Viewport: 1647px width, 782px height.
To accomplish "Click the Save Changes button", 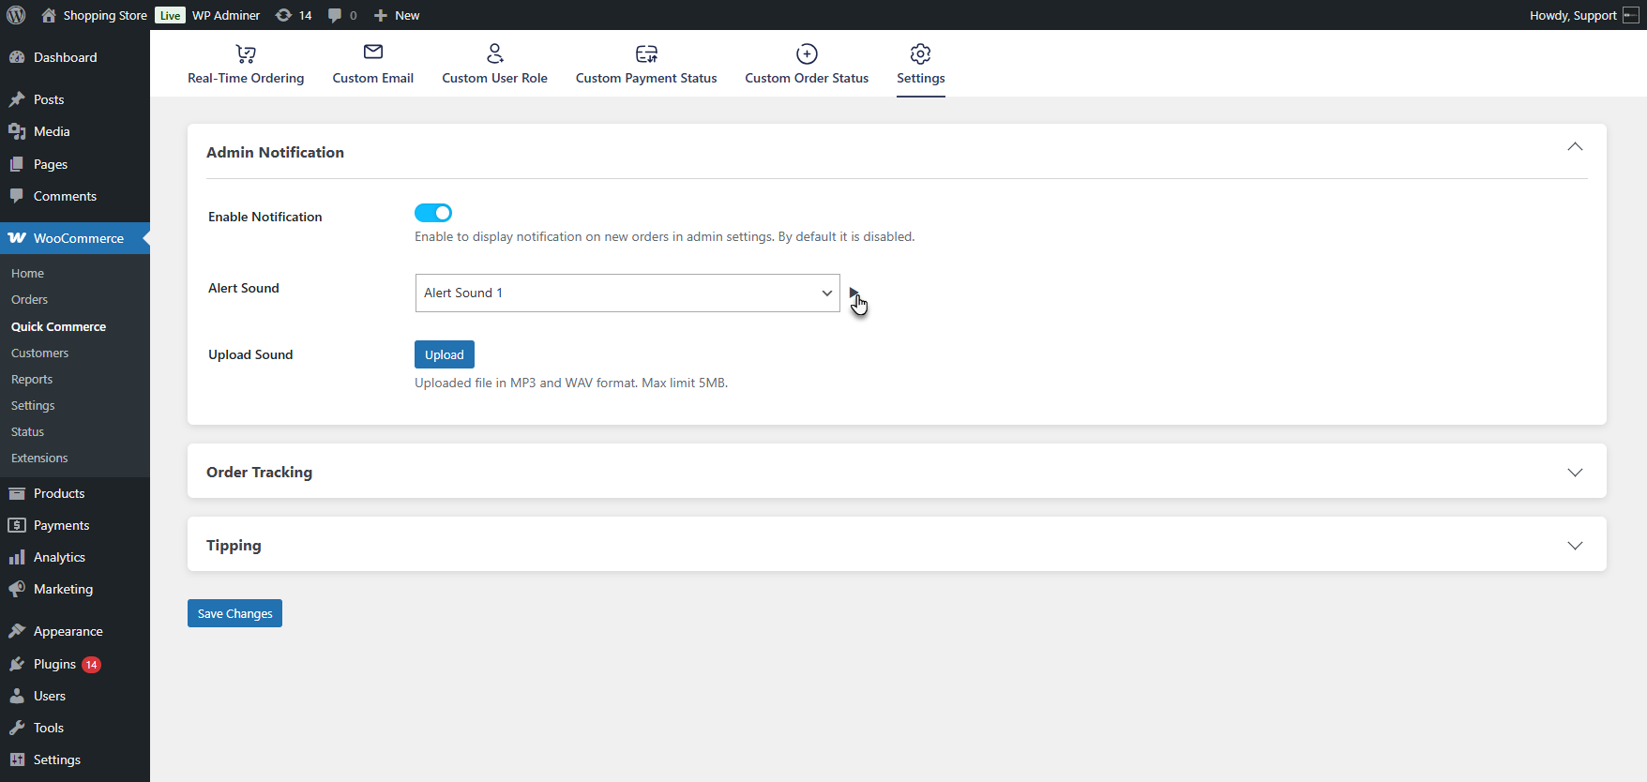I will click(234, 613).
